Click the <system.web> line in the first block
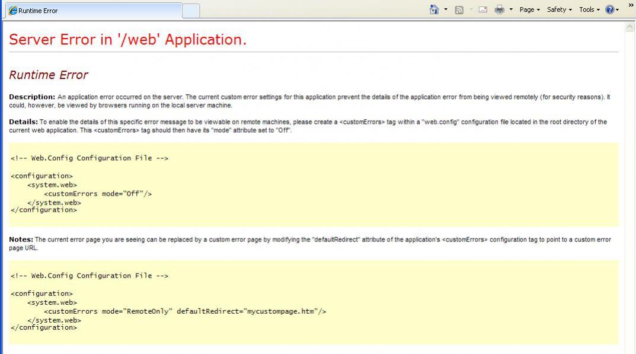 tap(52, 185)
